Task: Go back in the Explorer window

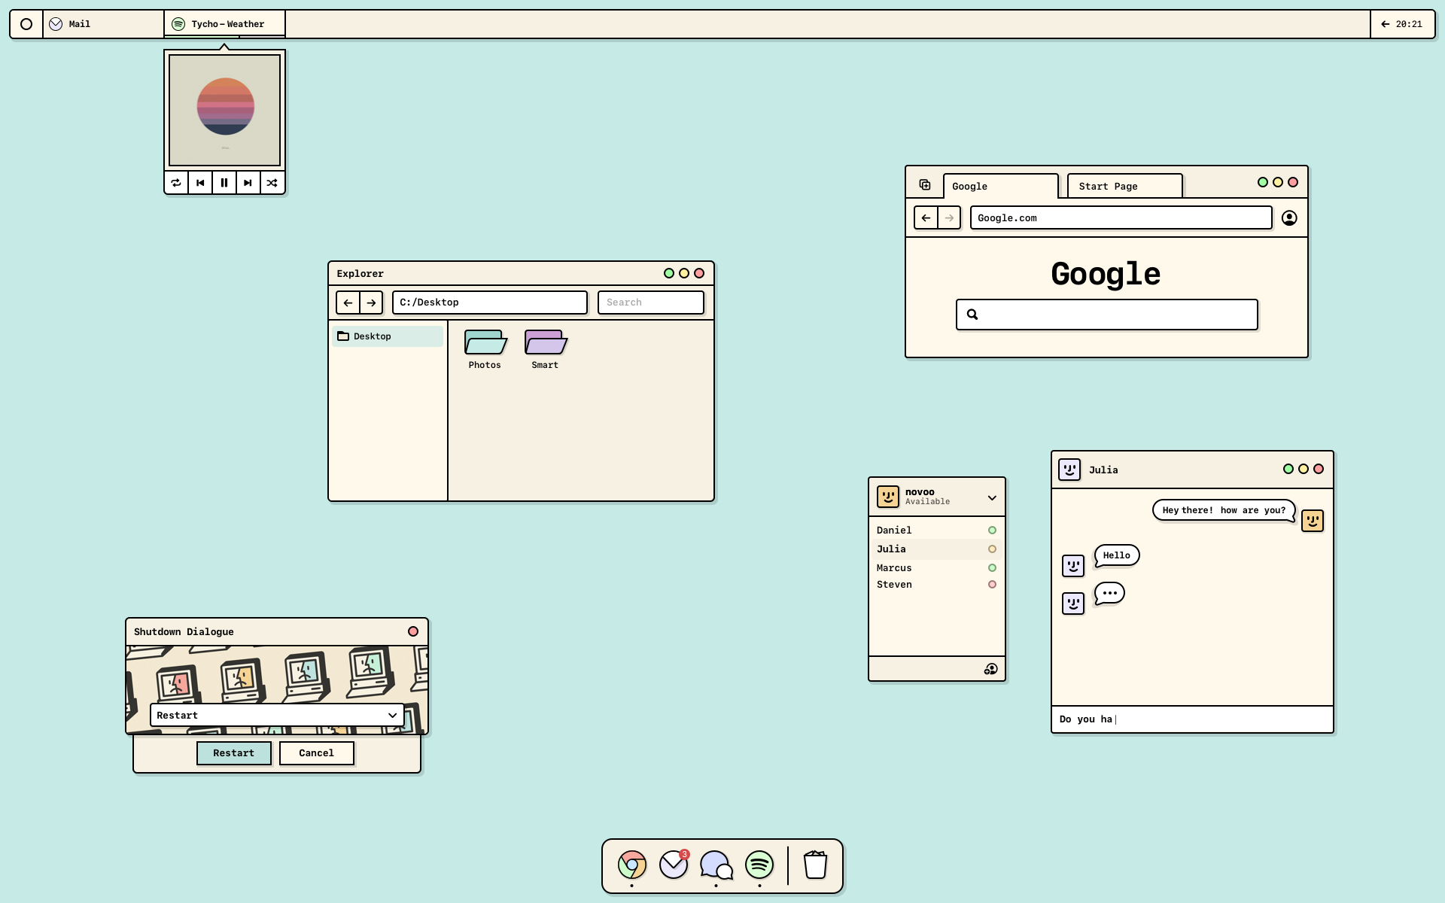Action: [x=348, y=303]
